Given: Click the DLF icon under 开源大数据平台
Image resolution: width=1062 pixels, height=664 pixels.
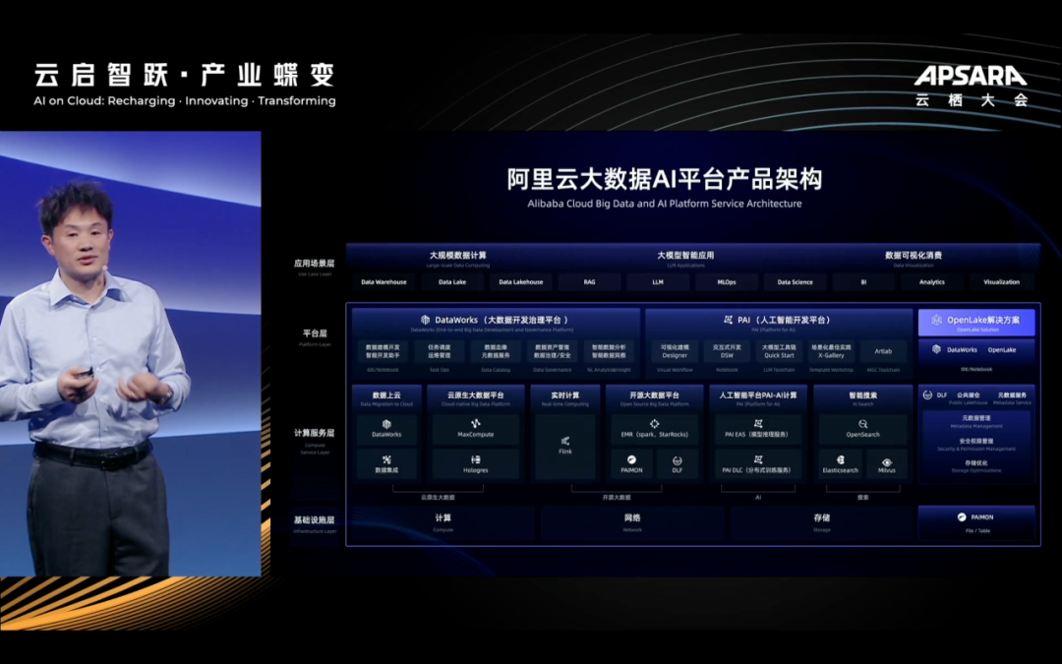Looking at the screenshot, I should pos(677,460).
